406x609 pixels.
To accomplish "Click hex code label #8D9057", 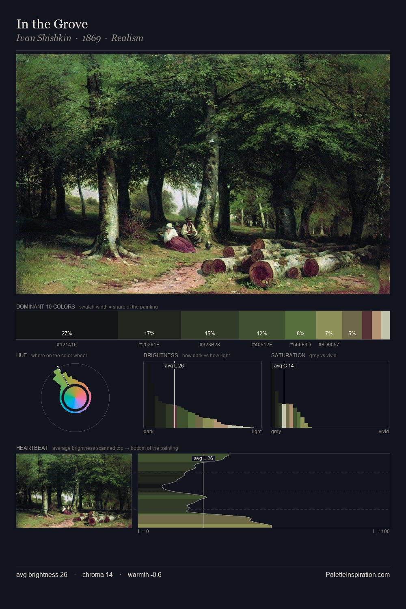I will (329, 345).
